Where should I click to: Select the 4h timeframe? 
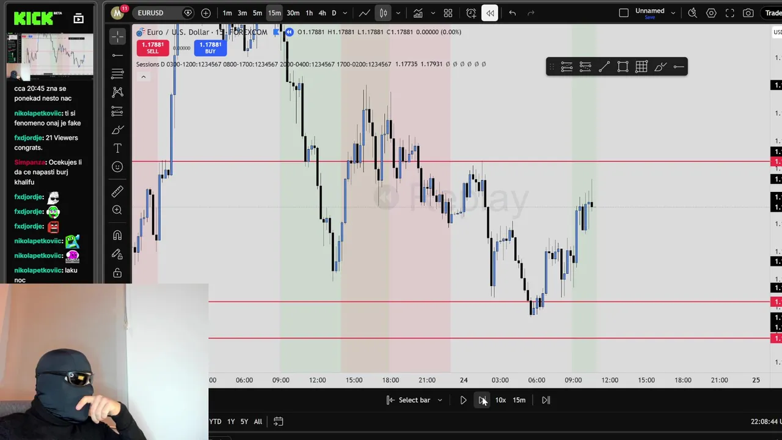point(322,13)
